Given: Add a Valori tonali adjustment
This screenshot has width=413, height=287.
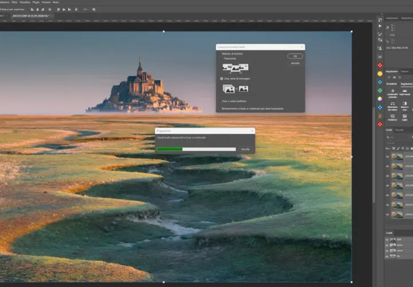Looking at the screenshot, I should (404, 92).
